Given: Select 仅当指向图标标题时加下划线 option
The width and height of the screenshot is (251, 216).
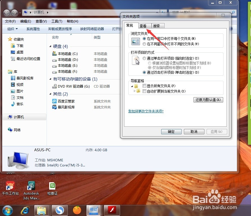Looking at the screenshot, I should (150, 68).
